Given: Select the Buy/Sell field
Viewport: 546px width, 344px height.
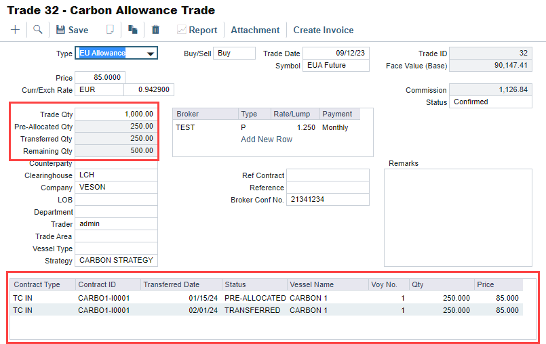Looking at the screenshot, I should (234, 53).
